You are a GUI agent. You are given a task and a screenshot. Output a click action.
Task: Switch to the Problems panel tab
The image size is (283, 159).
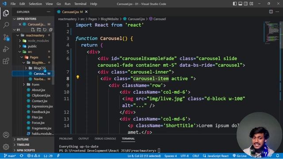tap(66, 139)
